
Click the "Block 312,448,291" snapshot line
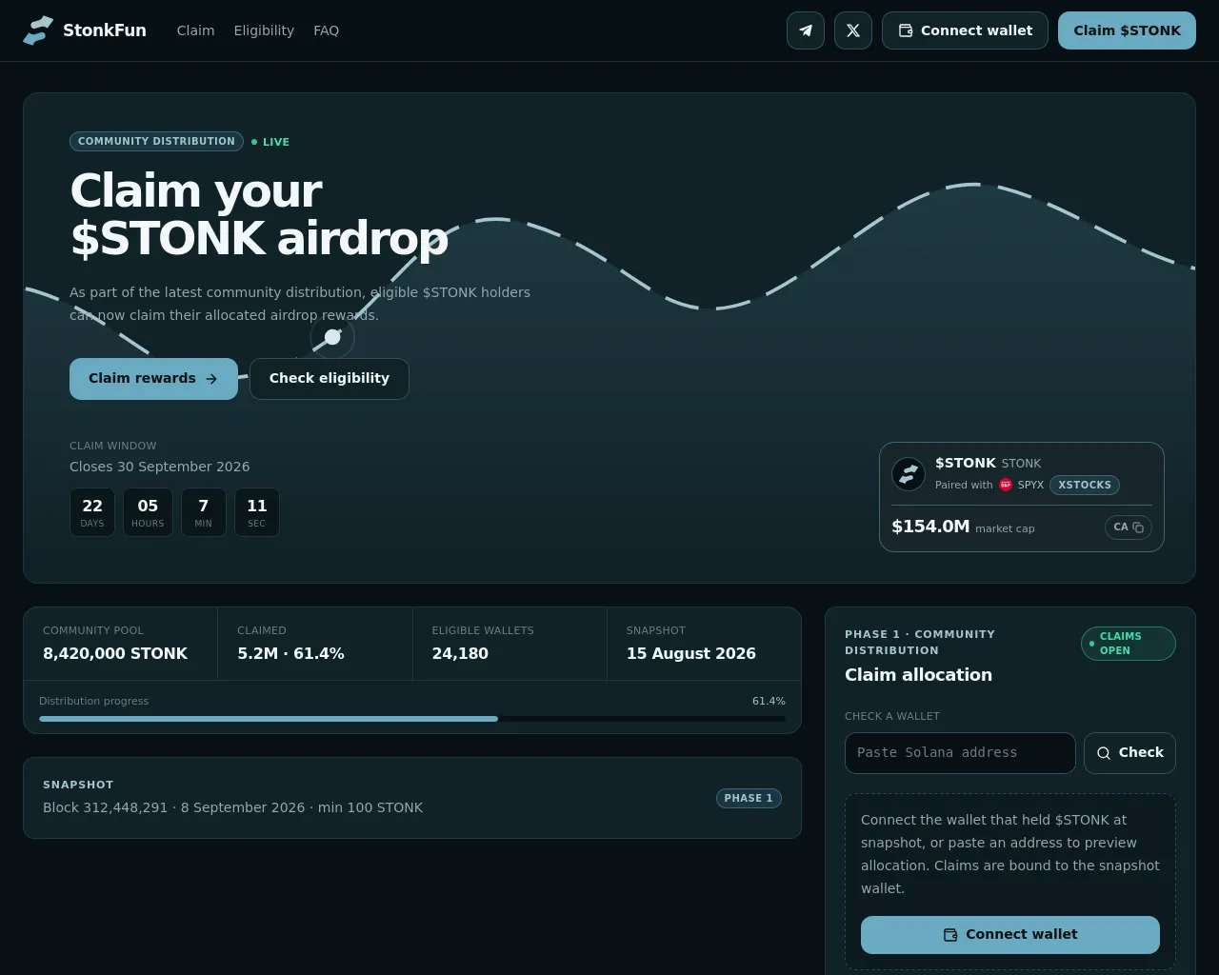point(232,807)
